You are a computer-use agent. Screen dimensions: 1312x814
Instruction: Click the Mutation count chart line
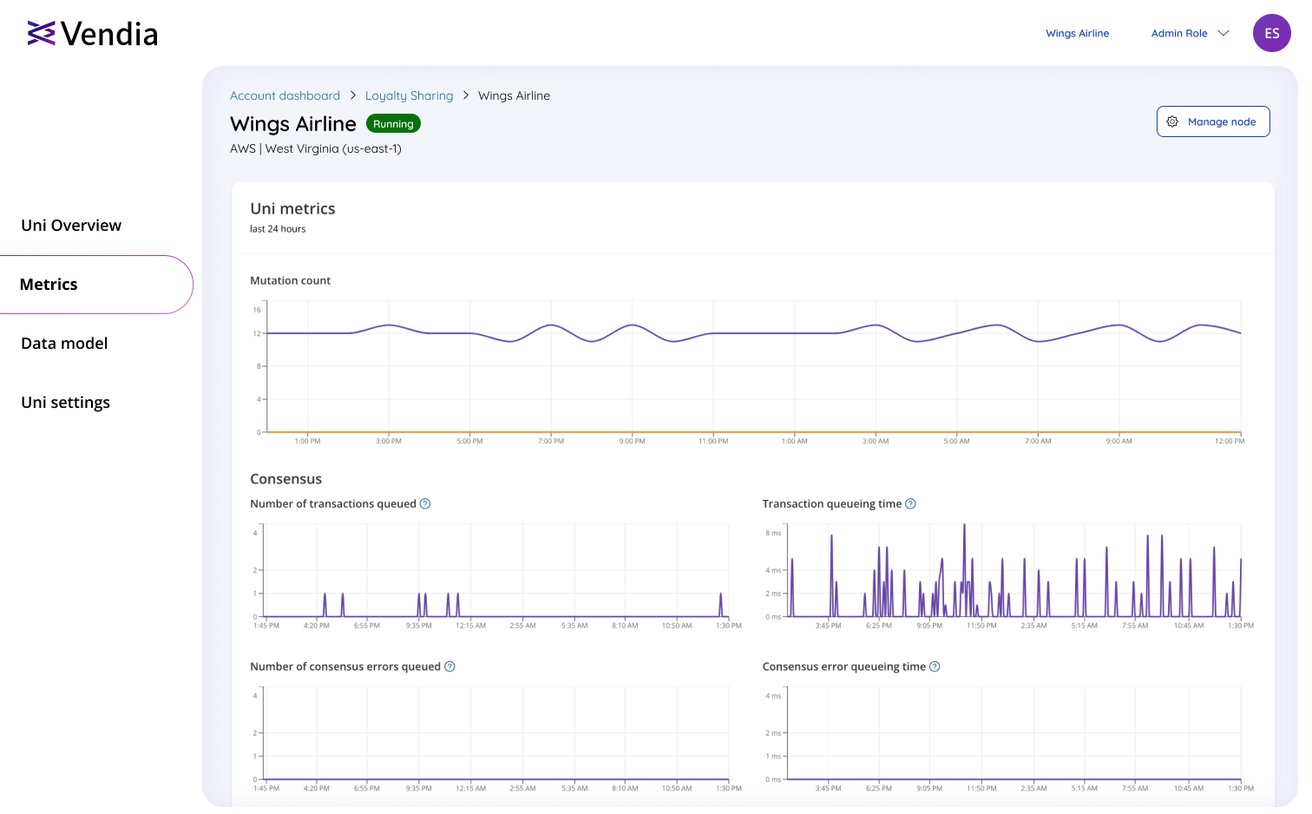pyautogui.click(x=753, y=333)
